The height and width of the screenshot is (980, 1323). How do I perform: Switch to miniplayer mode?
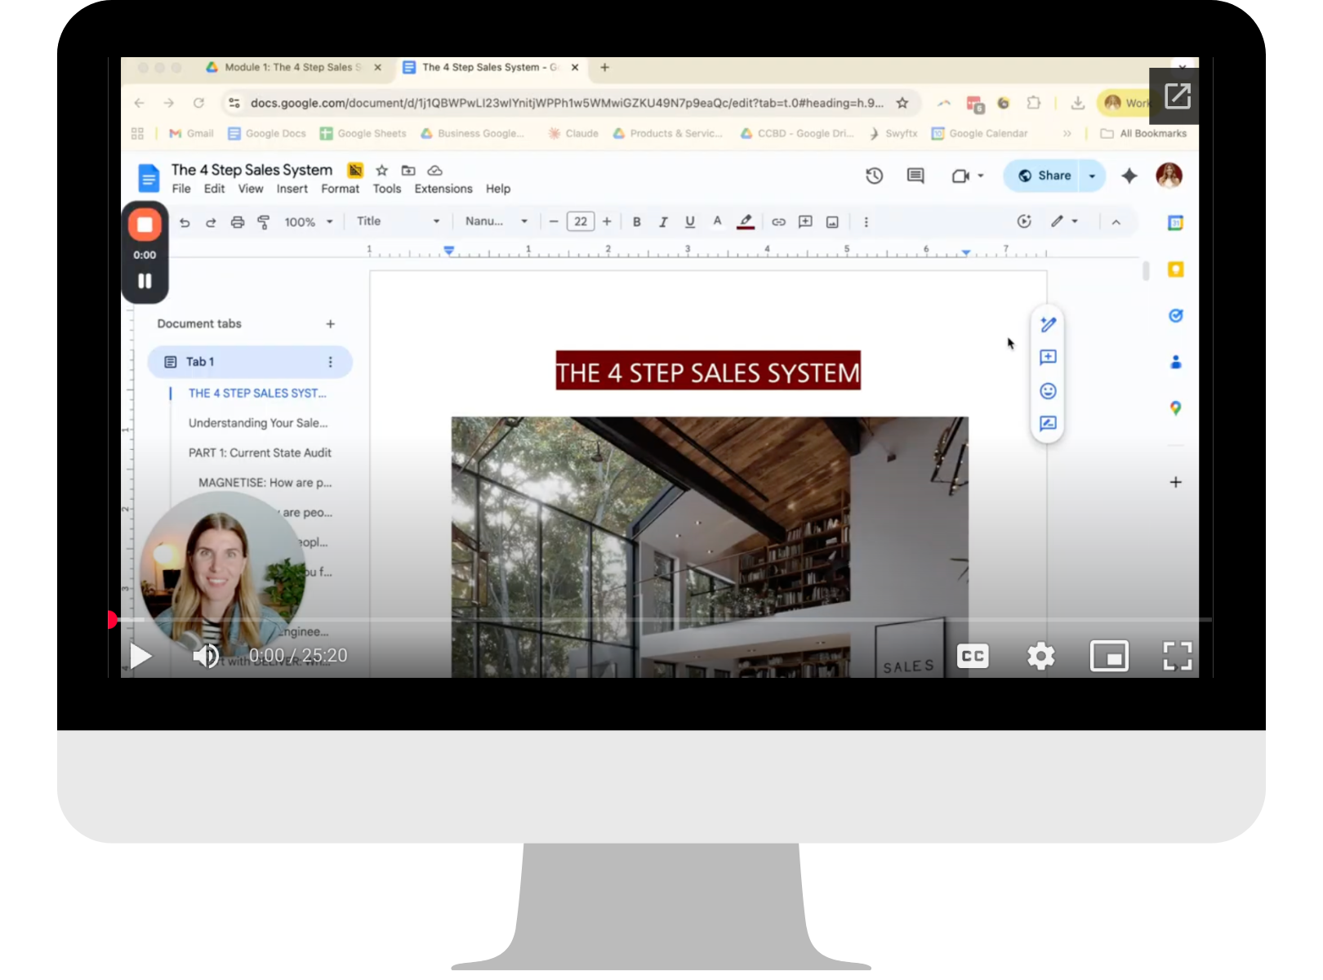(1109, 656)
